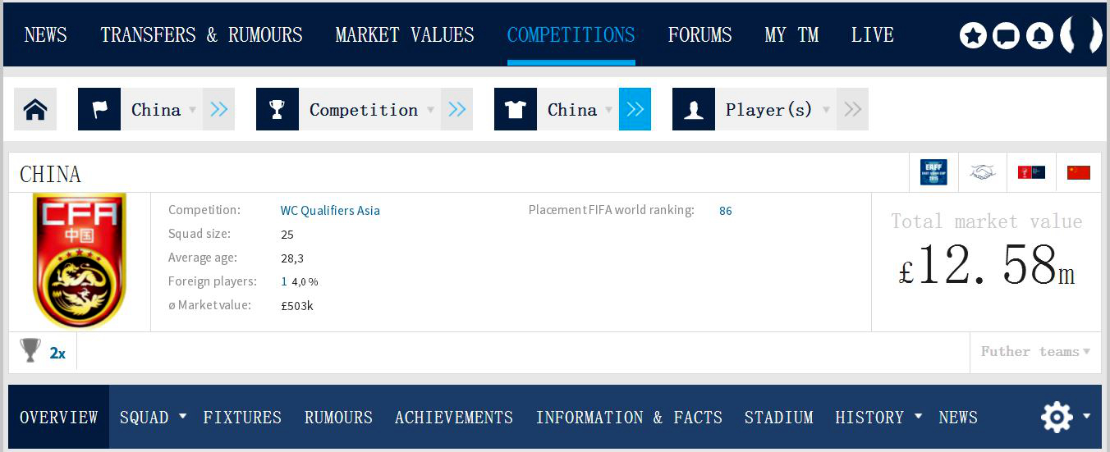1110x452 pixels.
Task: Open COMPETITIONS menu
Action: pos(571,35)
